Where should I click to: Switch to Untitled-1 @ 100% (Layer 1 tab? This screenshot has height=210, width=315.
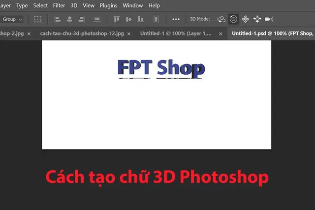176,33
